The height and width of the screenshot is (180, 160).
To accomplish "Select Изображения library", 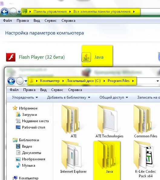I will (x=34, y=159).
